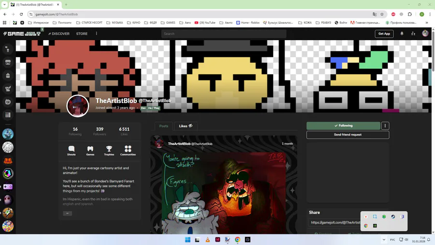Open the friend requests icon
This screenshot has width=435, height=245.
click(x=413, y=33)
